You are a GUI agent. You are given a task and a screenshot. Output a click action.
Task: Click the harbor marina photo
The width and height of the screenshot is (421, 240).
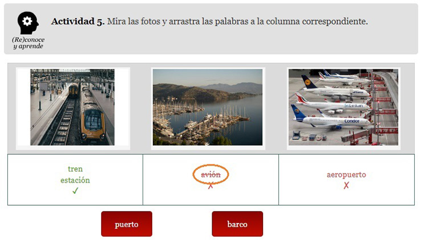point(208,107)
